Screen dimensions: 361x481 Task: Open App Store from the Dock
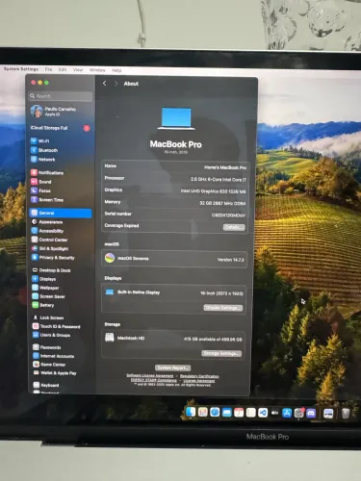[x=287, y=413]
